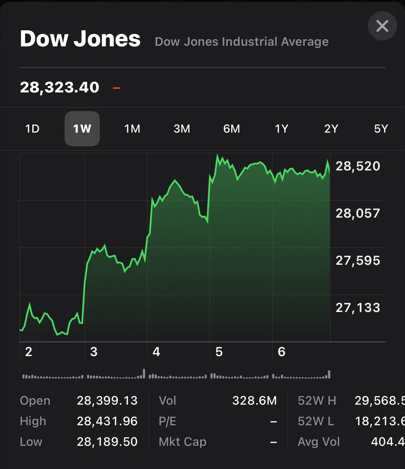Choose the 5Y chart range
405x469 pixels.
click(x=381, y=129)
